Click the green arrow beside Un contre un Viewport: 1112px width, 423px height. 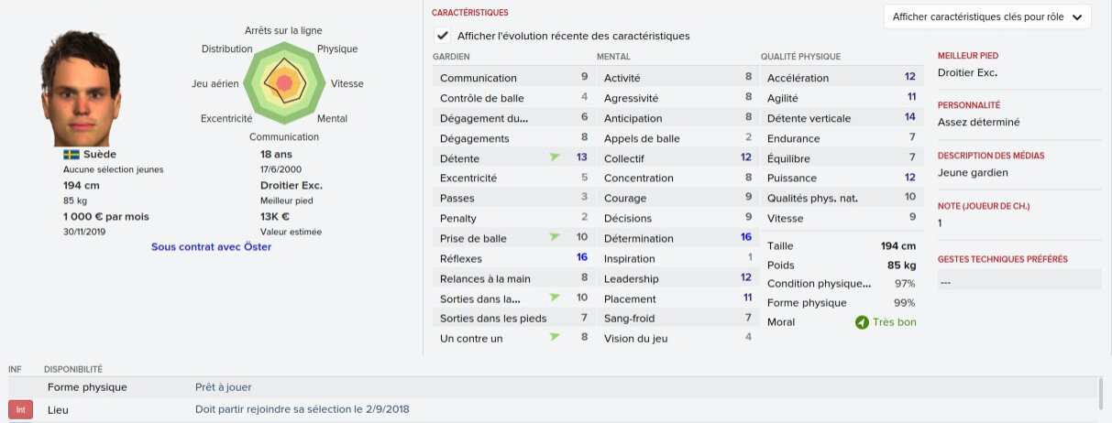(x=554, y=338)
